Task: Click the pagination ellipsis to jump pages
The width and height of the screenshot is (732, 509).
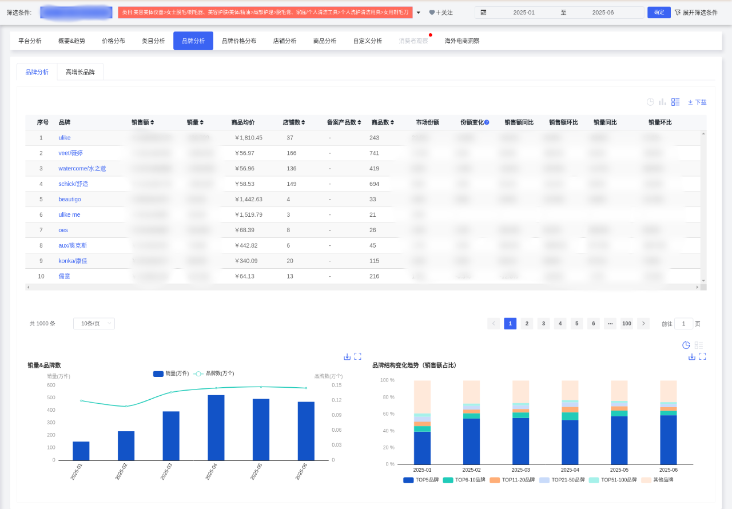Action: 610,324
